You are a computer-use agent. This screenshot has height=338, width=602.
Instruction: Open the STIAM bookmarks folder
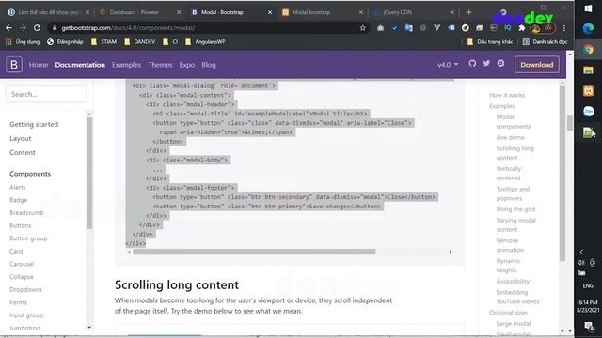(x=103, y=41)
